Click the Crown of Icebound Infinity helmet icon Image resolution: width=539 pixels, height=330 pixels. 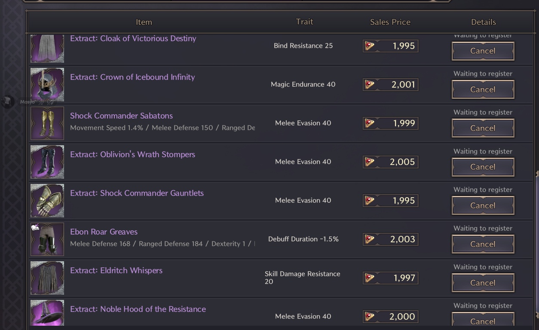[x=47, y=85]
